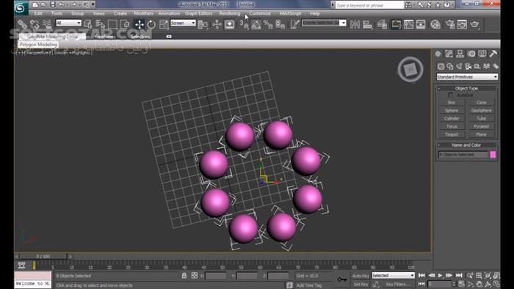This screenshot has width=514, height=289.
Task: Click the time slider 0/100 handle
Action: (43, 256)
